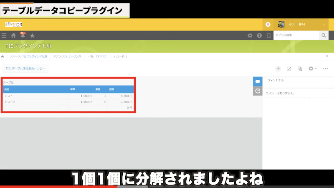The height and width of the screenshot is (188, 334).
Task: Click the mobile view phone icon
Action: [268, 36]
